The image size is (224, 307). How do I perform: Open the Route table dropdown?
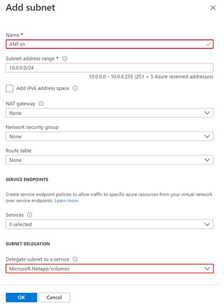[x=109, y=160]
